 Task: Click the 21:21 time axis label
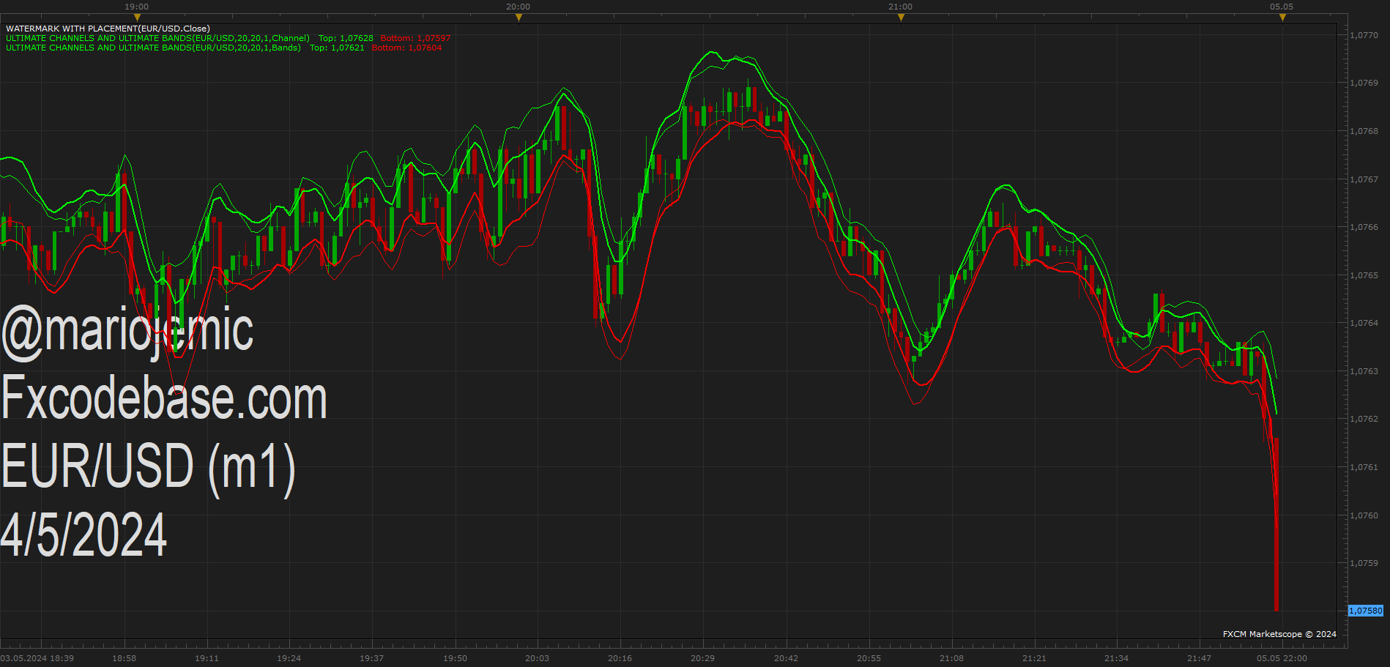[1034, 658]
